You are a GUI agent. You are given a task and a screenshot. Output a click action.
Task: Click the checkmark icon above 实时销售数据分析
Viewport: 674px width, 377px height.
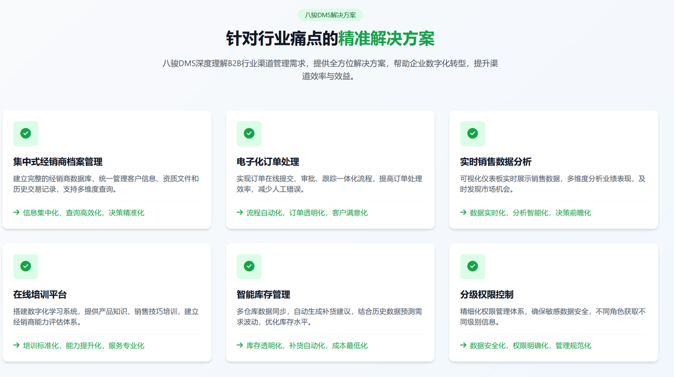pos(473,134)
